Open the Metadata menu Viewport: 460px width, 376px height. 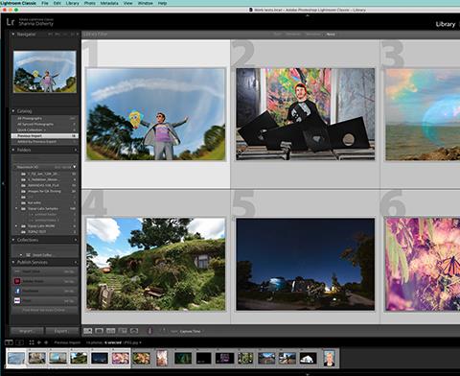tap(109, 3)
